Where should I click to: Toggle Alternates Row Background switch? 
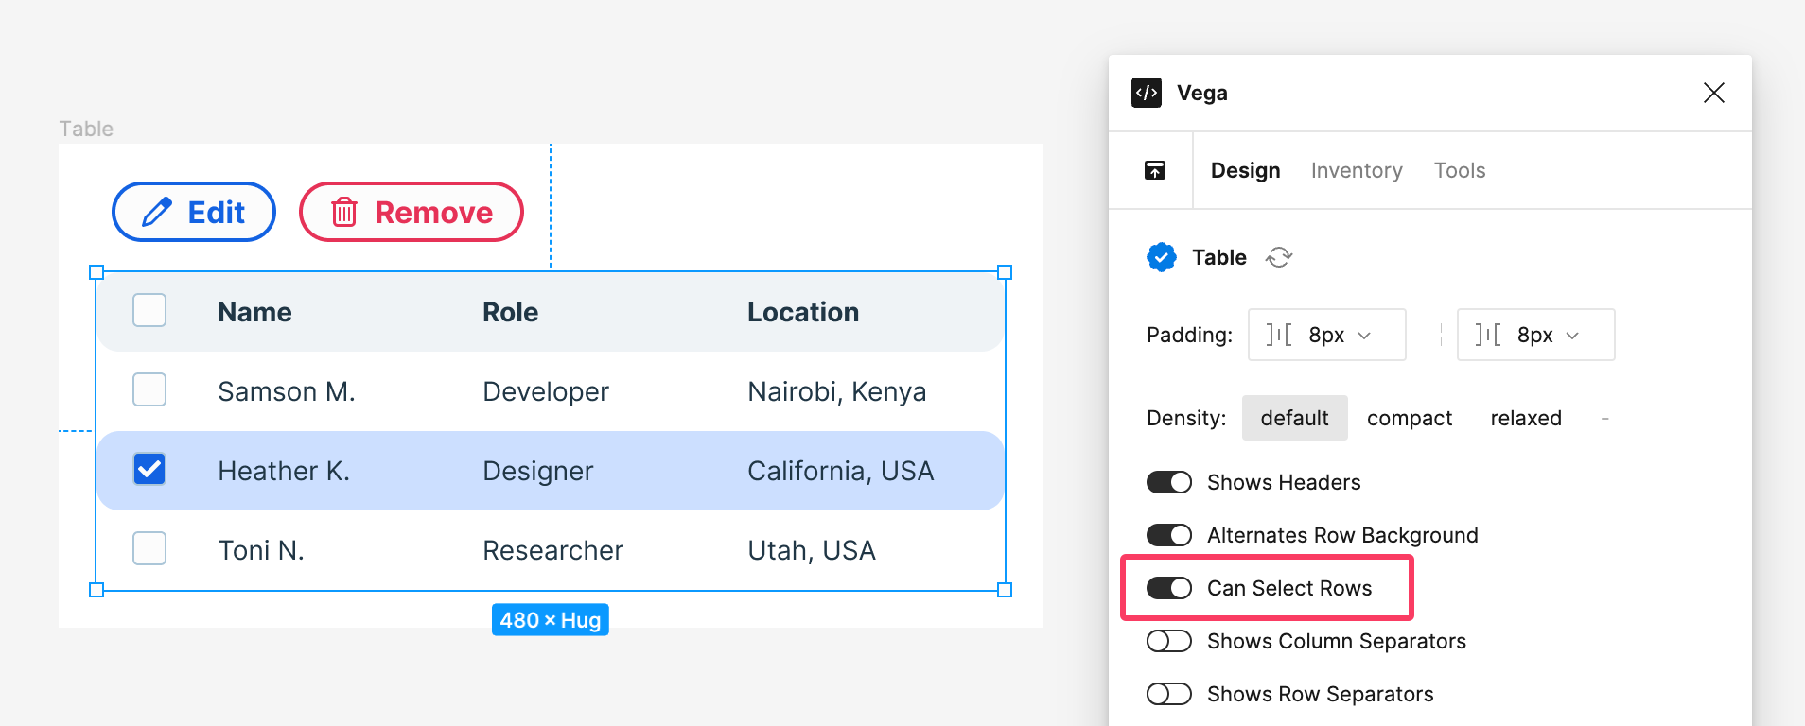point(1169,535)
